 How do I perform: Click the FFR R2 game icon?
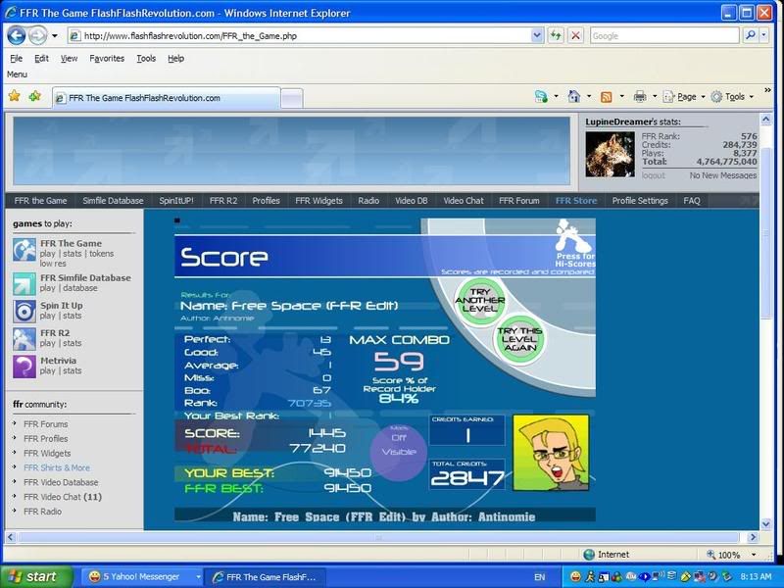point(24,339)
